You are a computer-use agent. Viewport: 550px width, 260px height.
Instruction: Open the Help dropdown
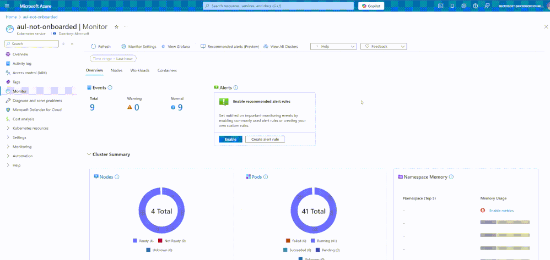(x=333, y=47)
